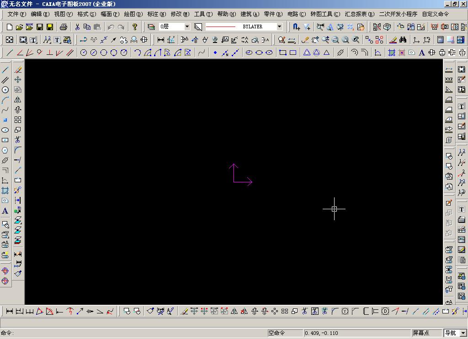Click the Copy icon in top toolbar
This screenshot has height=339, width=468.
pyautogui.click(x=87, y=27)
